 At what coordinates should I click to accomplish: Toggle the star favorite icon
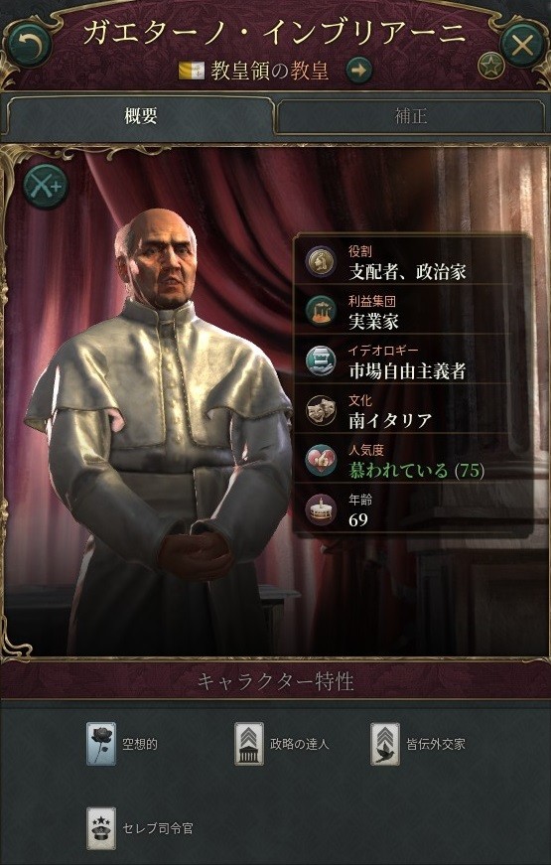(x=490, y=66)
